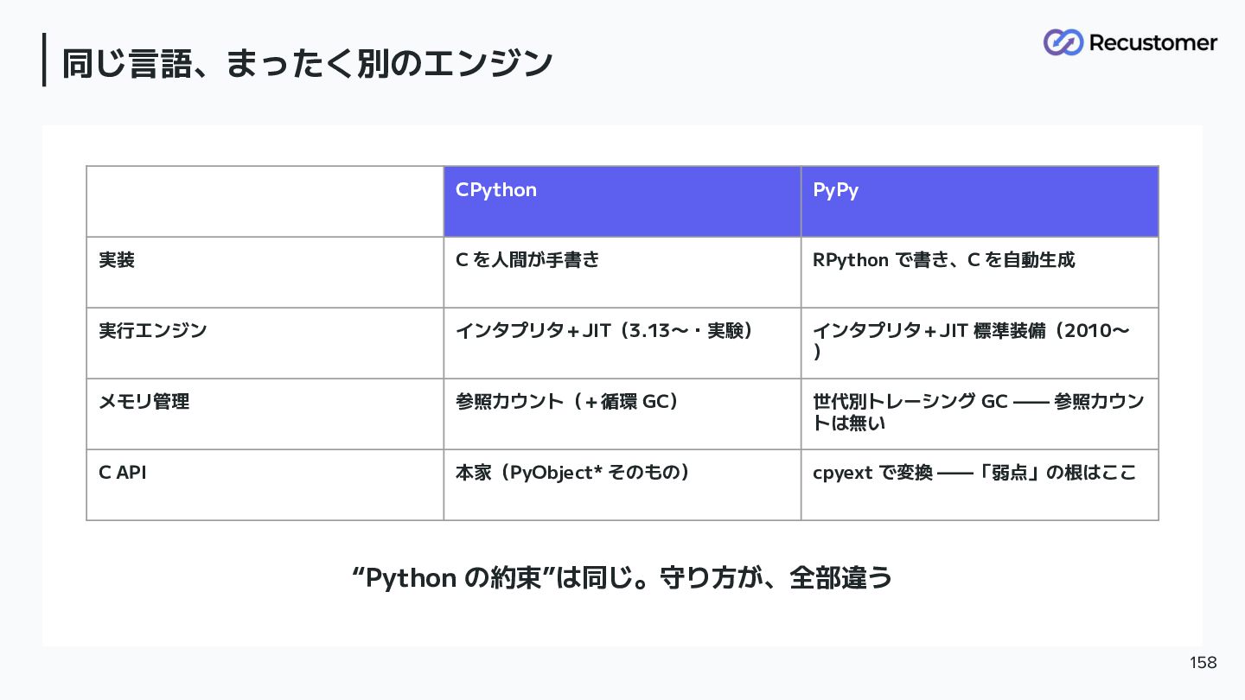Select the 実行エンジン row label
This screenshot has width=1245, height=700.
tap(265, 343)
